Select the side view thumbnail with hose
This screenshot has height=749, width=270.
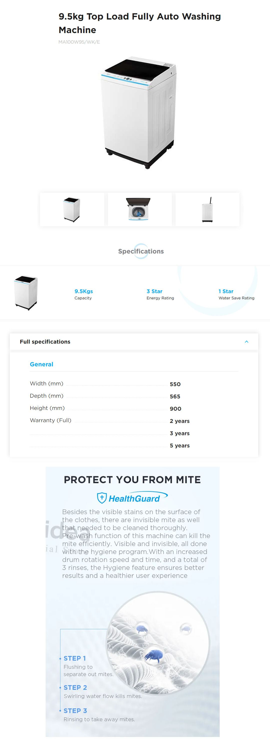207,209
